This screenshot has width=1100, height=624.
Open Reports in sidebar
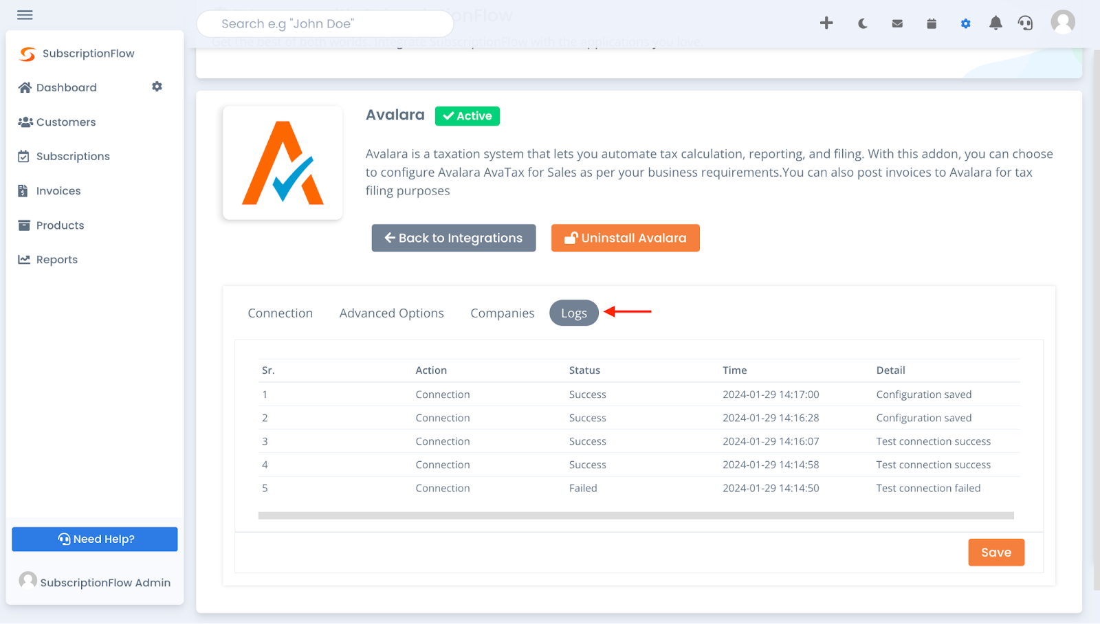48,259
